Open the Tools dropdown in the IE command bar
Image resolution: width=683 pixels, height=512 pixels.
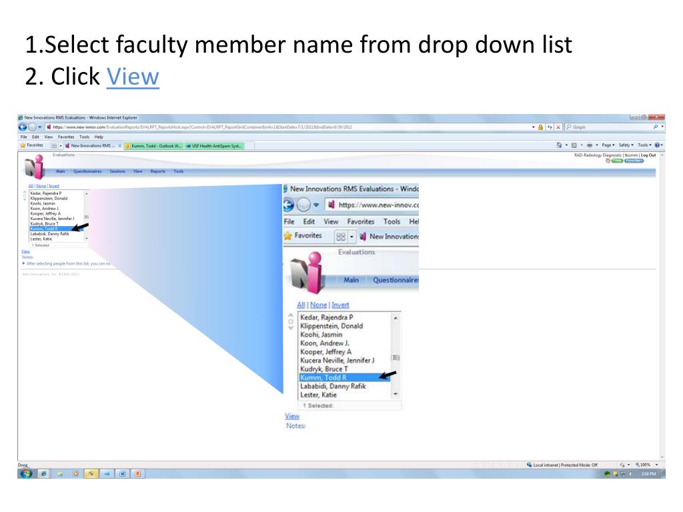point(645,145)
